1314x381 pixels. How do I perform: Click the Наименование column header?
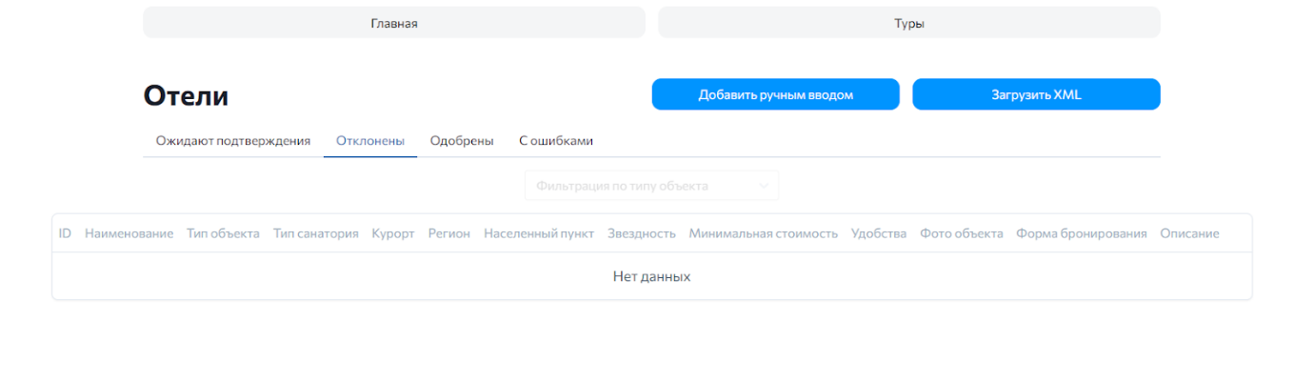129,233
